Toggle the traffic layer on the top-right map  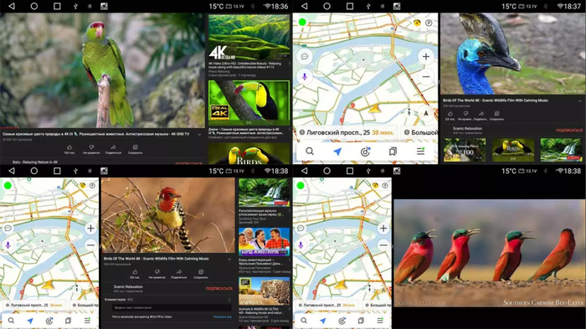(417, 23)
